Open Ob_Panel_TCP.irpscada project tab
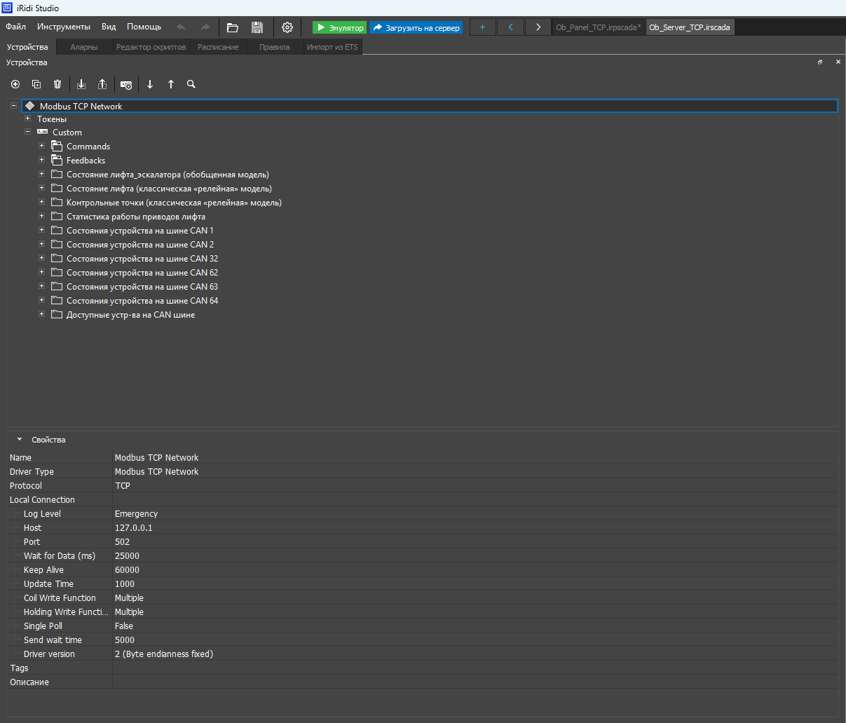The width and height of the screenshot is (846, 723). [599, 27]
